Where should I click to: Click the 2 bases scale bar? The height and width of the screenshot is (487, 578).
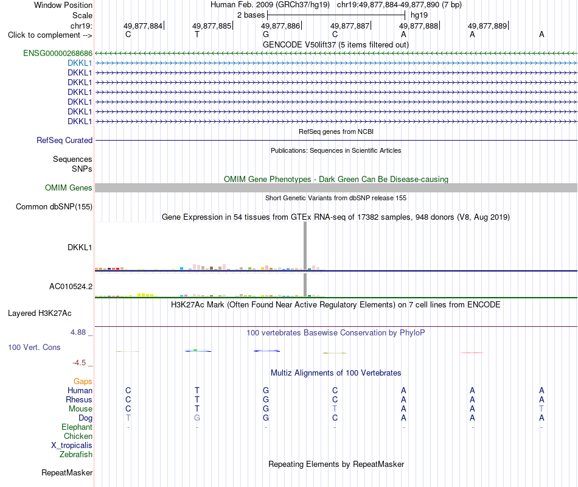click(x=336, y=15)
